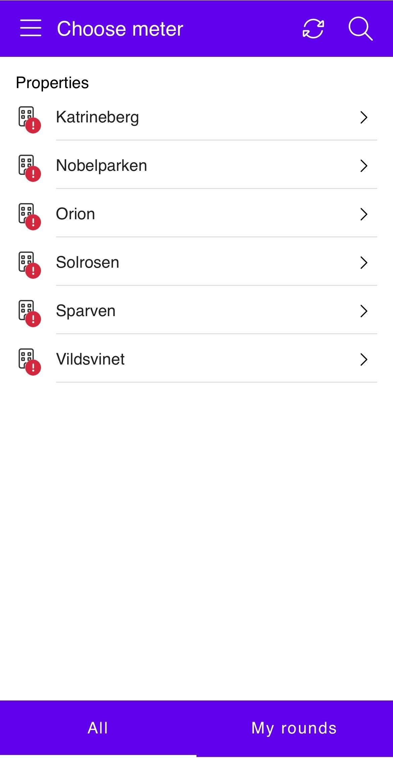Open search with magnifier icon
The width and height of the screenshot is (393, 758).
tap(360, 29)
